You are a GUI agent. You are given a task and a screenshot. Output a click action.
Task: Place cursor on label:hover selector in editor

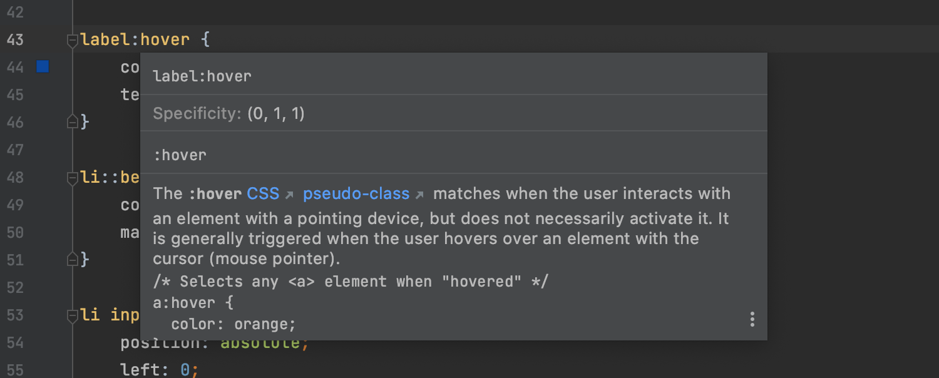tap(135, 40)
